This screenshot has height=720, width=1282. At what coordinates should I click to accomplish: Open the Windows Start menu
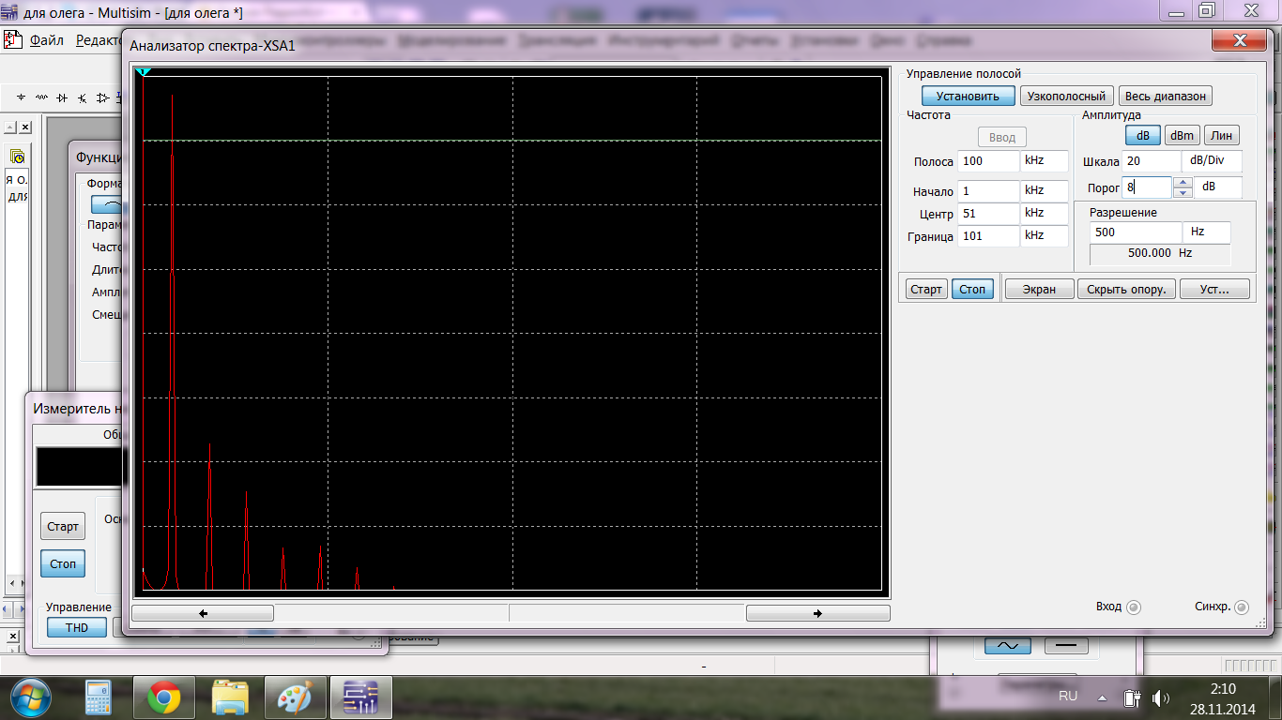(x=29, y=697)
